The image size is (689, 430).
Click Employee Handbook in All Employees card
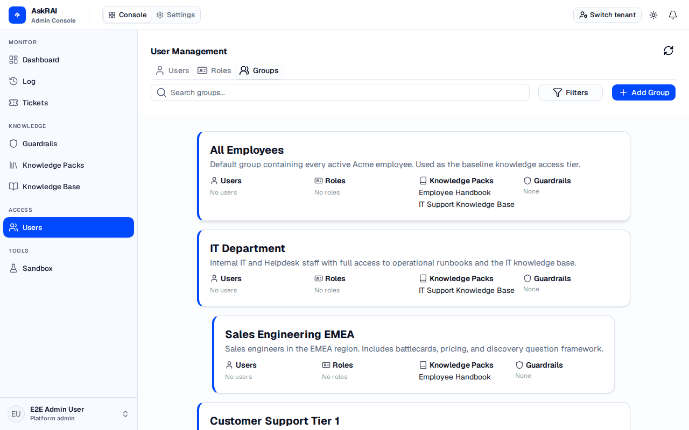pos(455,192)
